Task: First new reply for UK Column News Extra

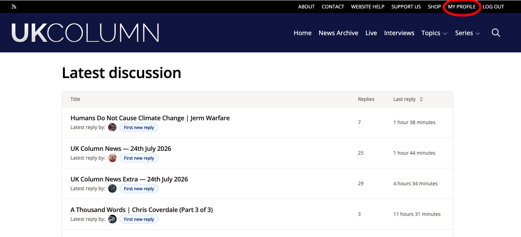Action: pyautogui.click(x=139, y=189)
